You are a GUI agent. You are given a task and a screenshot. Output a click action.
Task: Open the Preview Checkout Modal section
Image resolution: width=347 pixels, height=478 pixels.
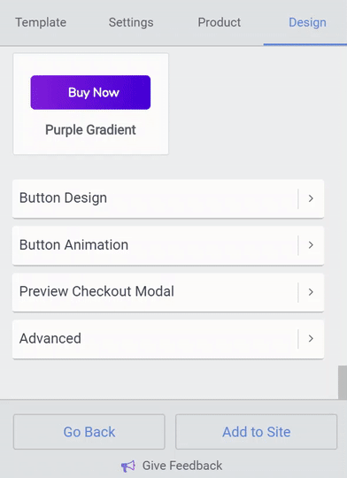click(168, 292)
